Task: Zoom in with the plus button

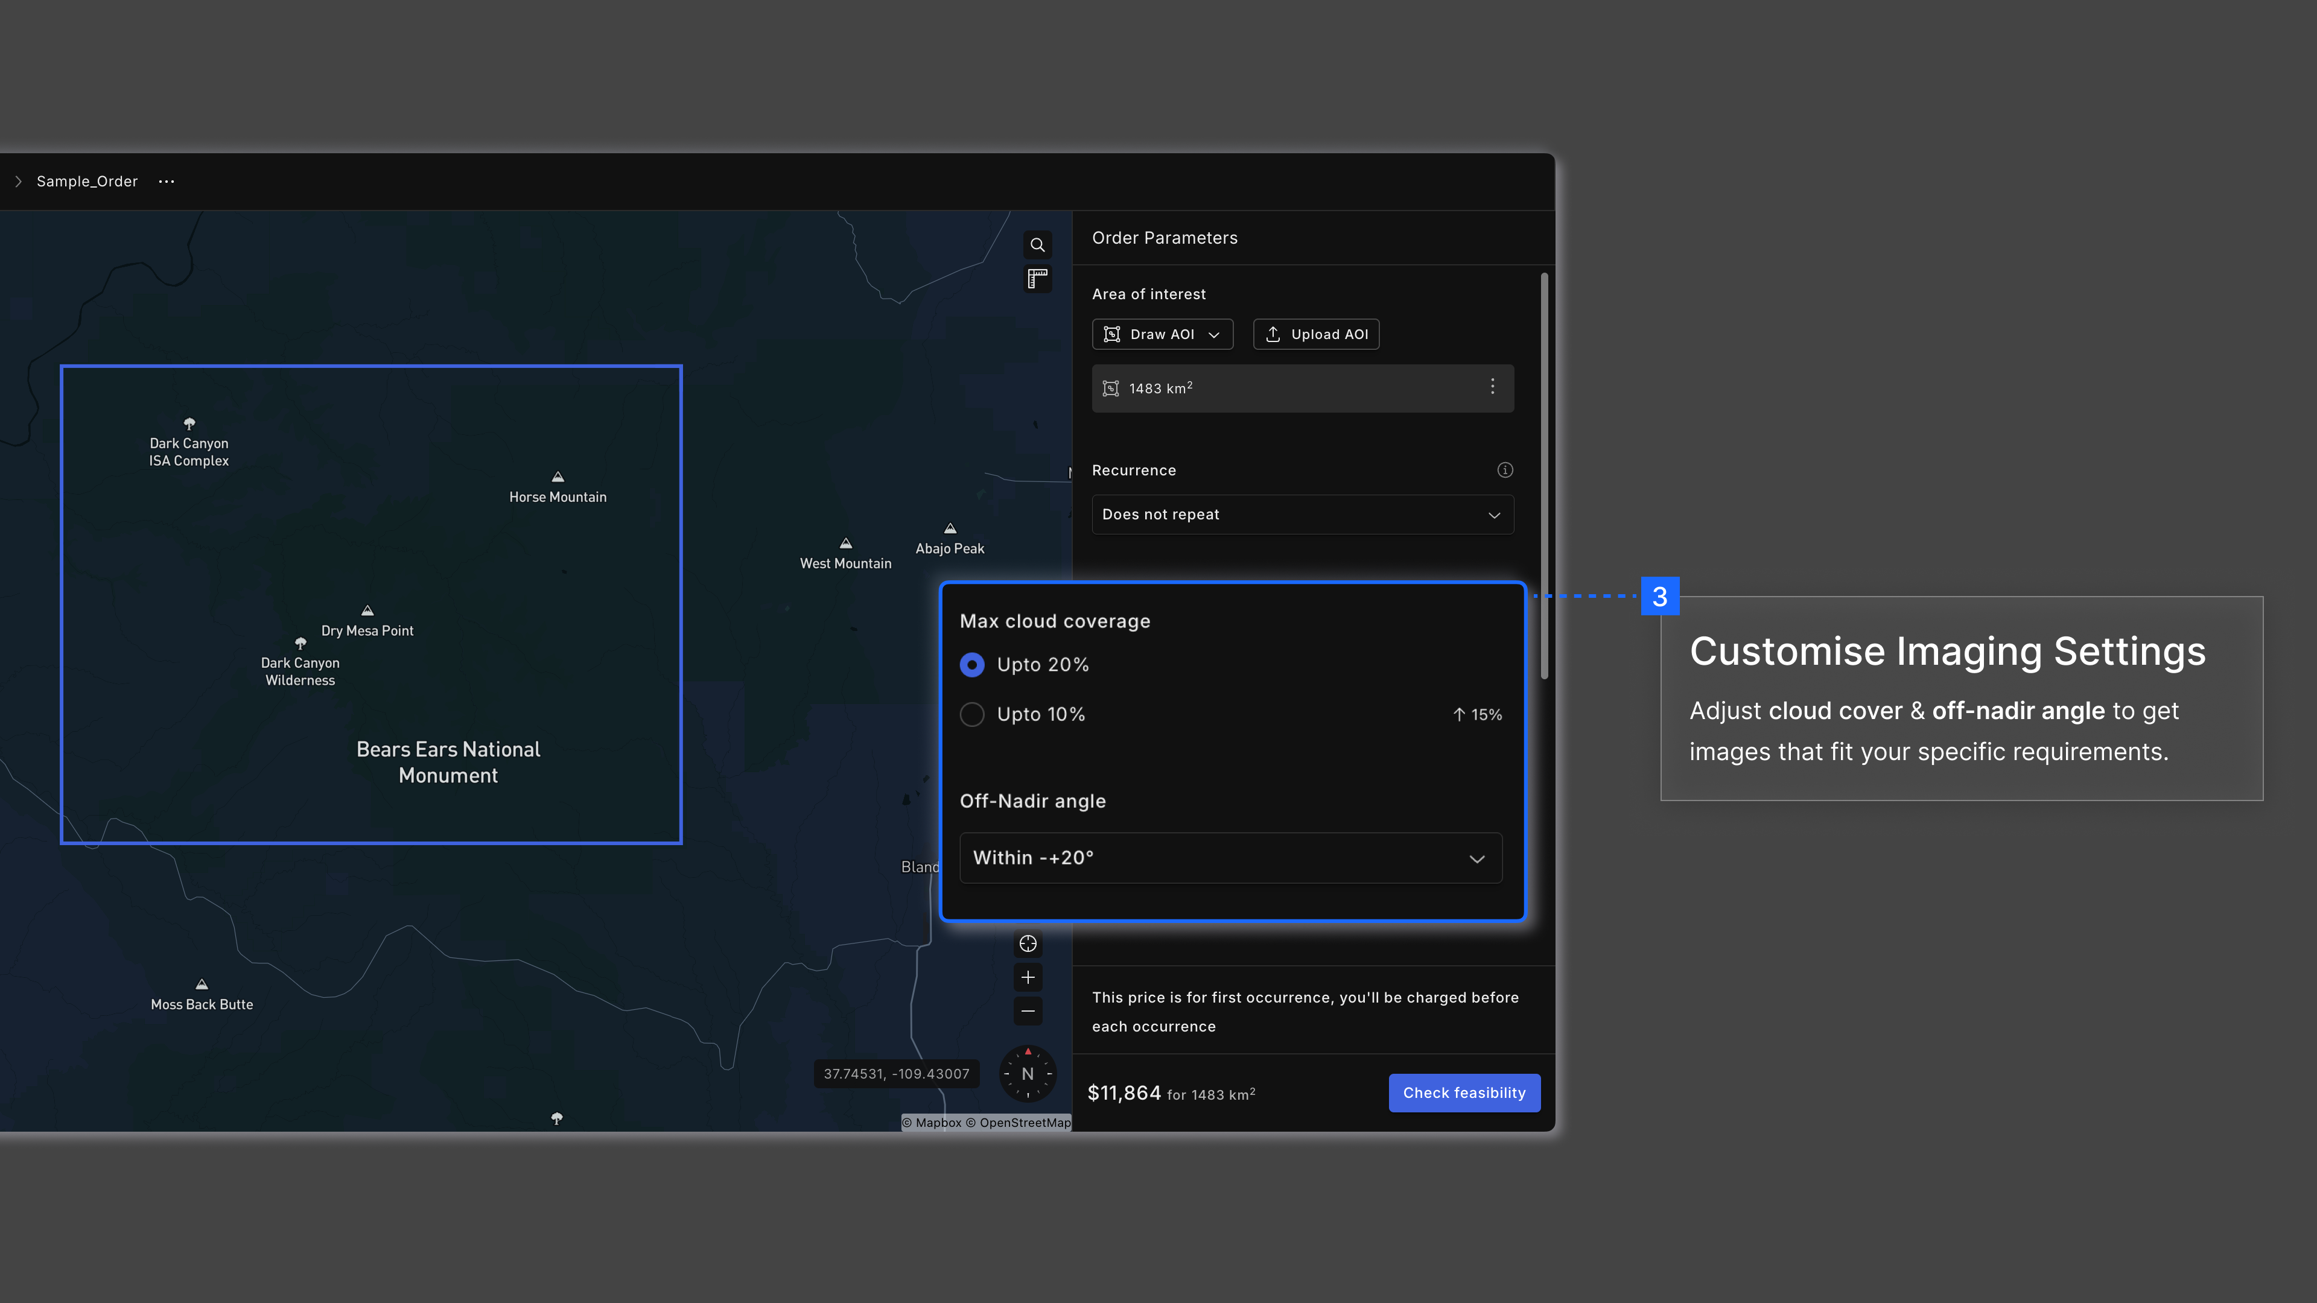Action: coord(1028,977)
